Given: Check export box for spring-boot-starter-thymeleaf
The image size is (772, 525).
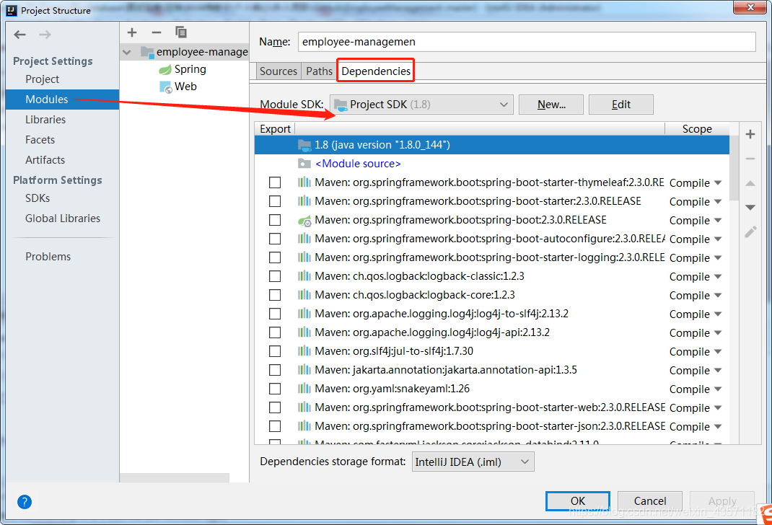Looking at the screenshot, I should coord(275,182).
